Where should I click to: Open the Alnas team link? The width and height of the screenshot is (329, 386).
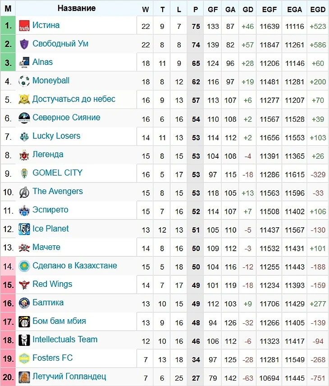click(x=42, y=62)
